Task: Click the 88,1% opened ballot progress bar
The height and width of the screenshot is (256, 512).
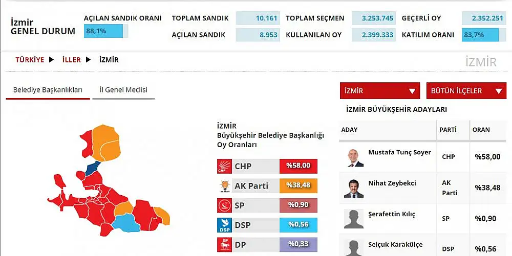Action: 106,31
